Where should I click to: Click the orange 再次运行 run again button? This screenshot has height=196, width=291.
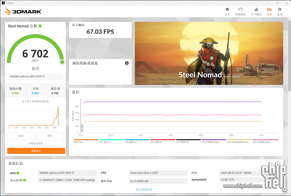click(36, 151)
